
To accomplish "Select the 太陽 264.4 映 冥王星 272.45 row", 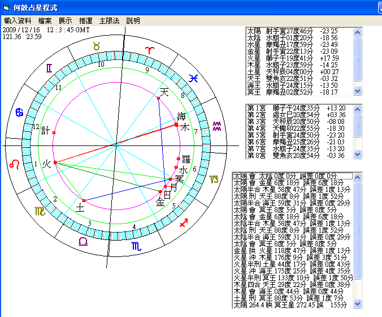I will pos(293,305).
